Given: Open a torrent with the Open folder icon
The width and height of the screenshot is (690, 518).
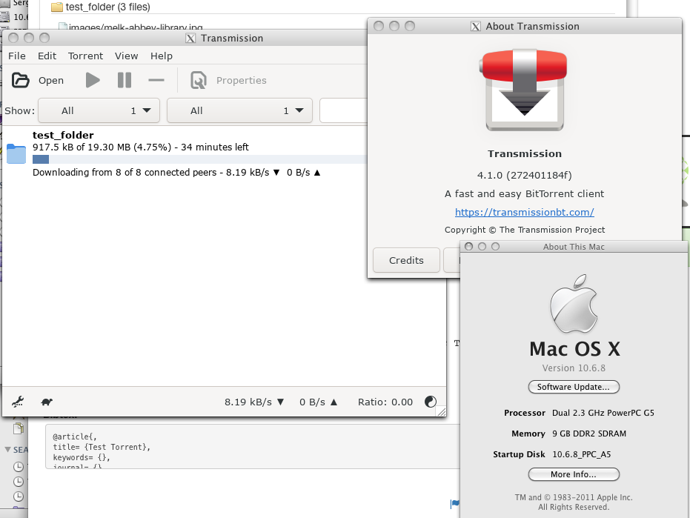Looking at the screenshot, I should click(x=20, y=81).
